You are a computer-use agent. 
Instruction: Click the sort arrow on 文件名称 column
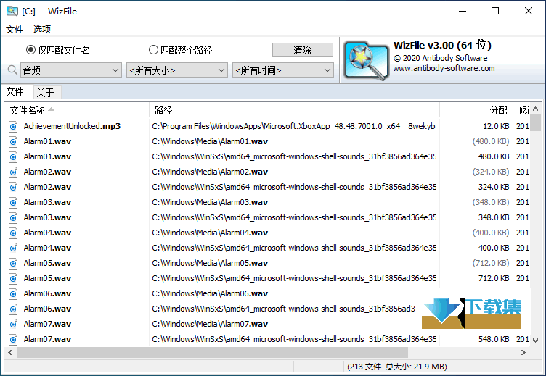point(50,110)
